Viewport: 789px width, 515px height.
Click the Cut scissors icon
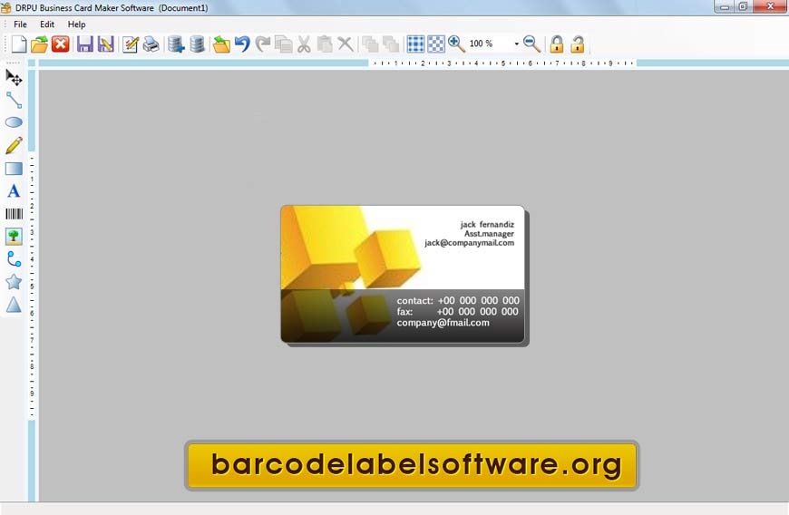(x=304, y=44)
